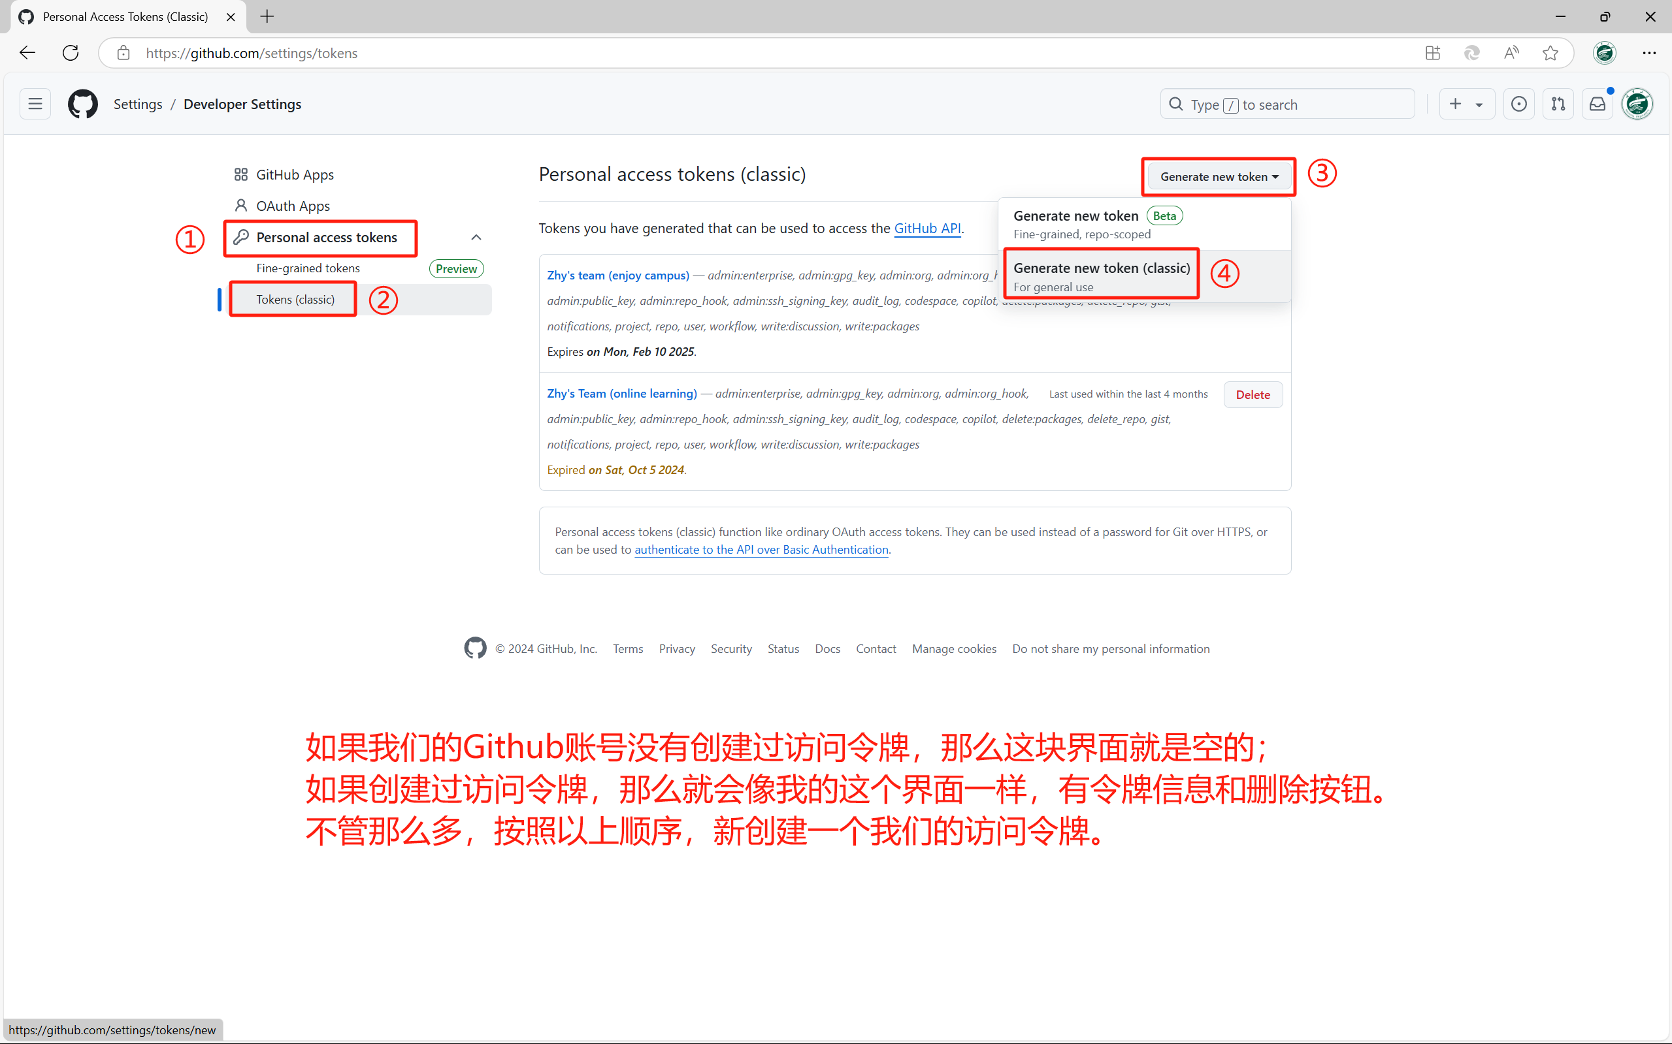Open browser Settings and more menu
The height and width of the screenshot is (1044, 1672).
point(1649,53)
